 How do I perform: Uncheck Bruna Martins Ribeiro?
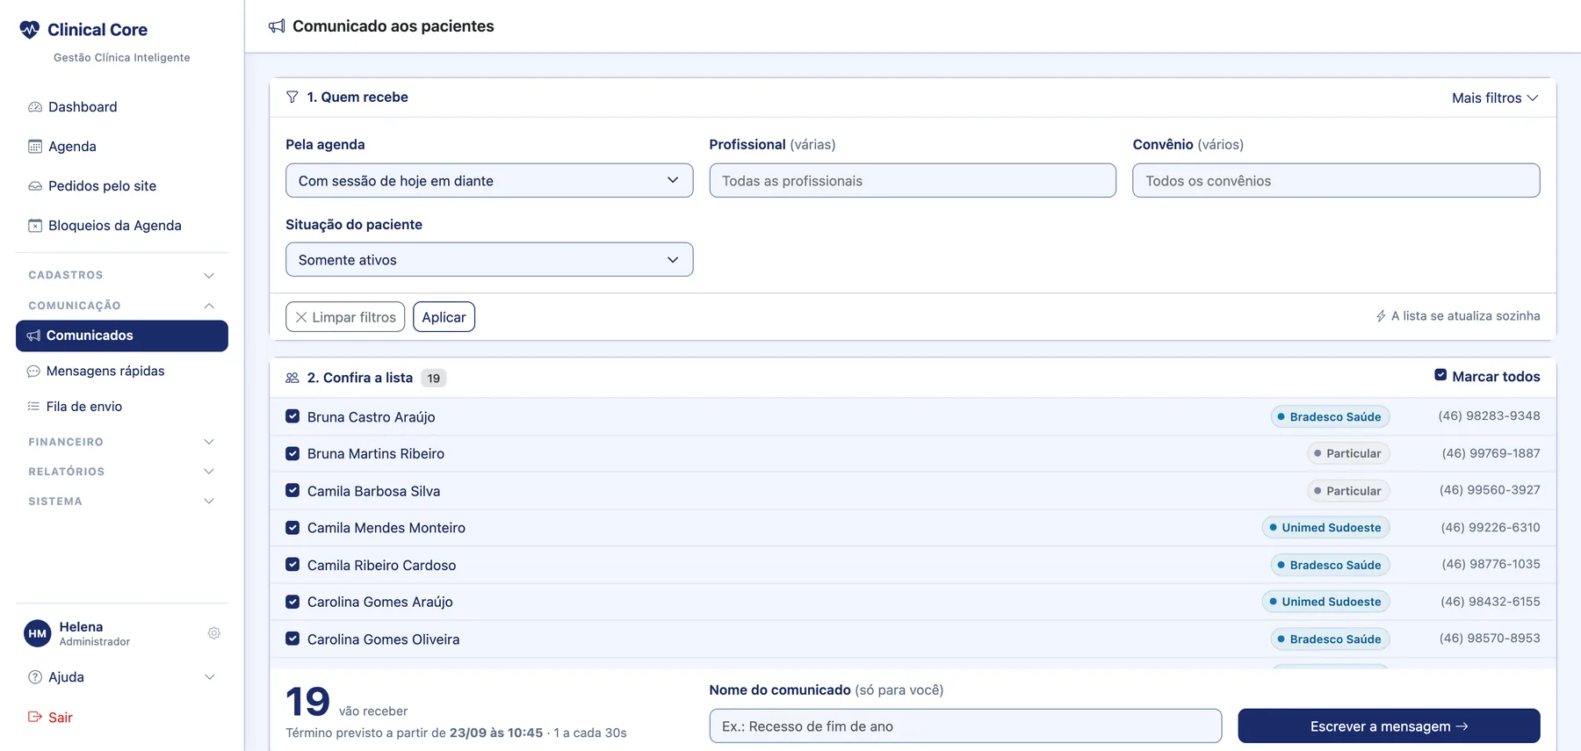point(292,453)
